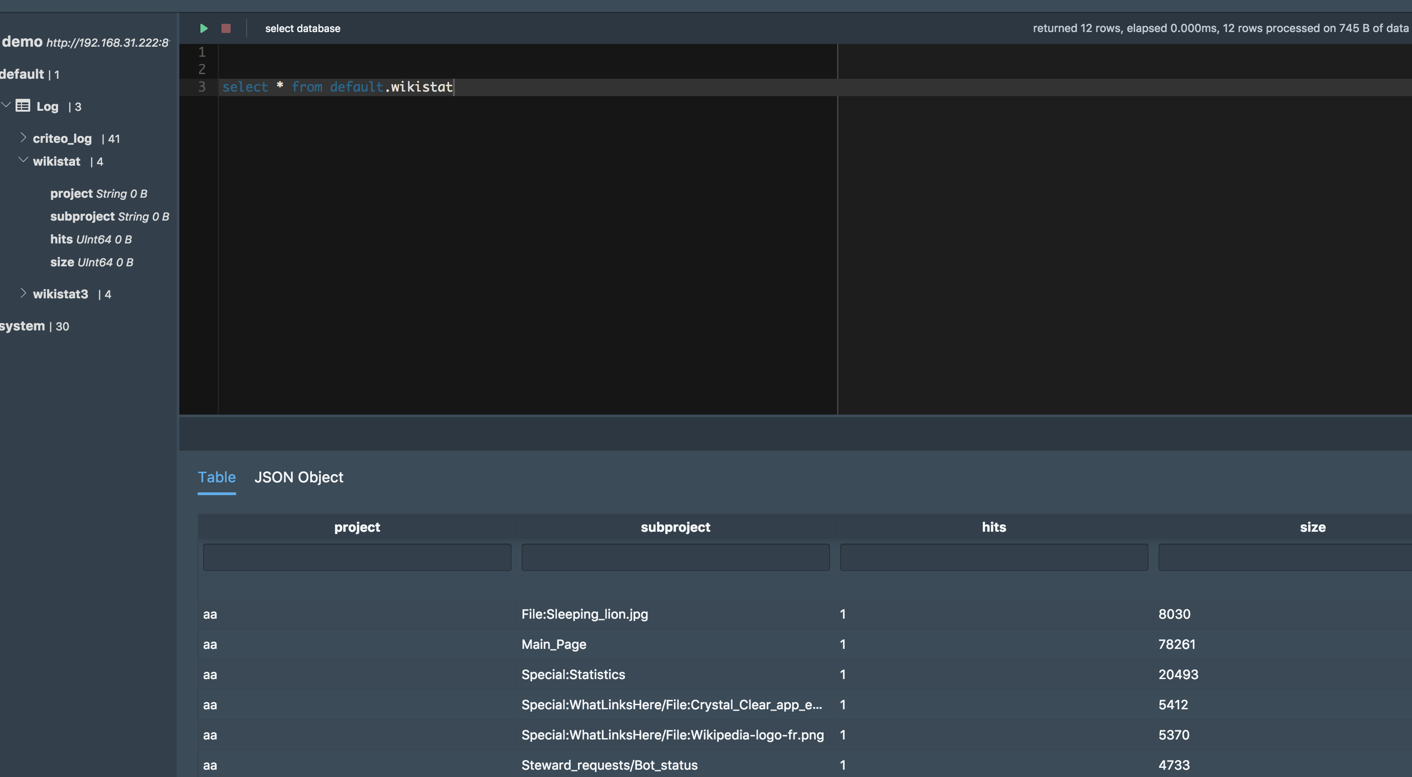Click the table icon next to Log
The image size is (1412, 777).
tap(23, 106)
